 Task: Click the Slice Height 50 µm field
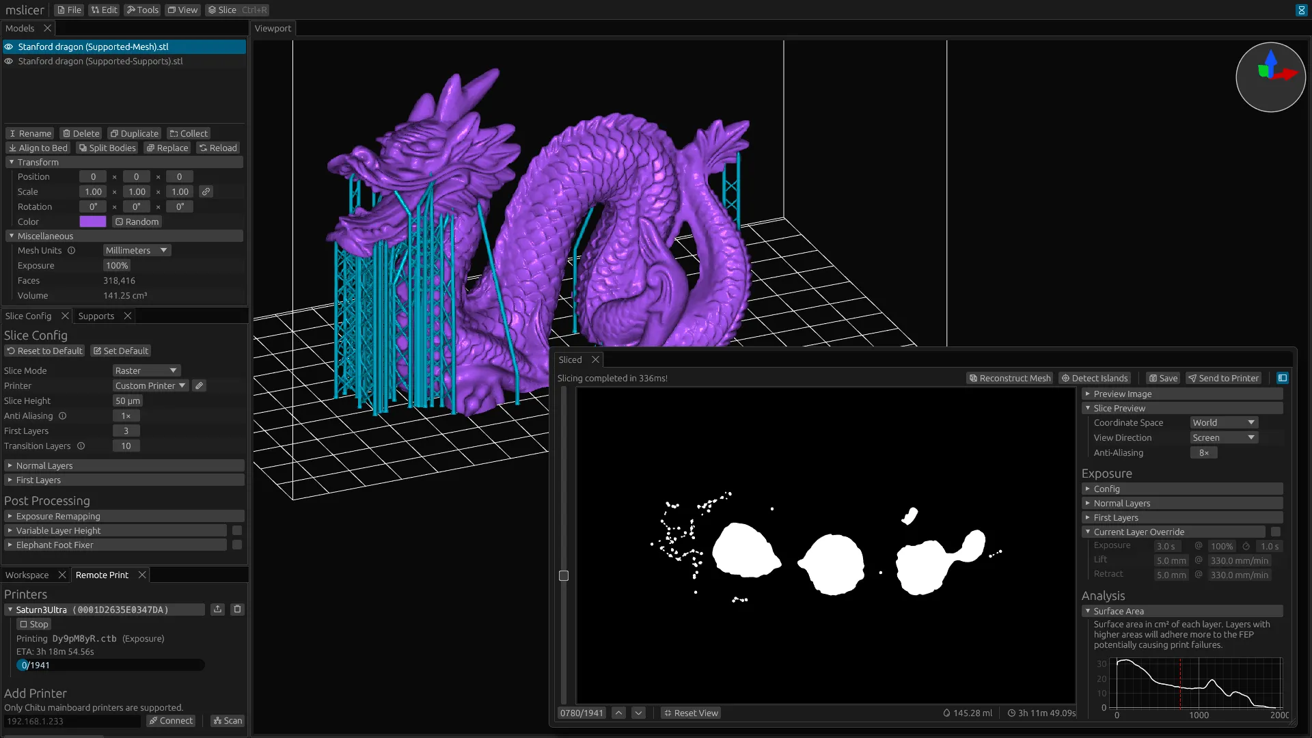[128, 401]
